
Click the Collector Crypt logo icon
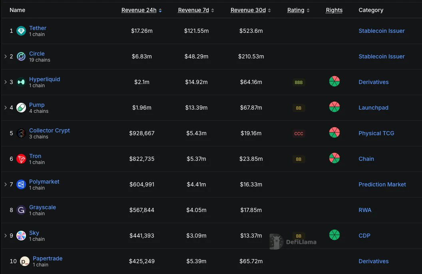(x=21, y=133)
